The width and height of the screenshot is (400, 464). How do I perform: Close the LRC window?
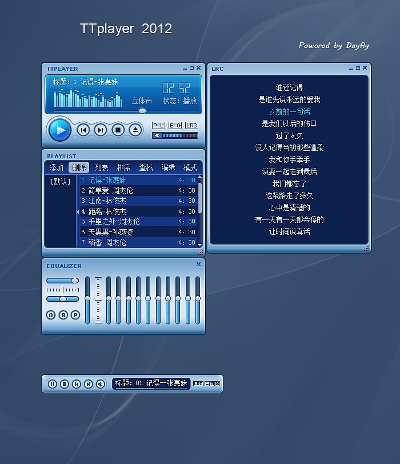(x=365, y=68)
